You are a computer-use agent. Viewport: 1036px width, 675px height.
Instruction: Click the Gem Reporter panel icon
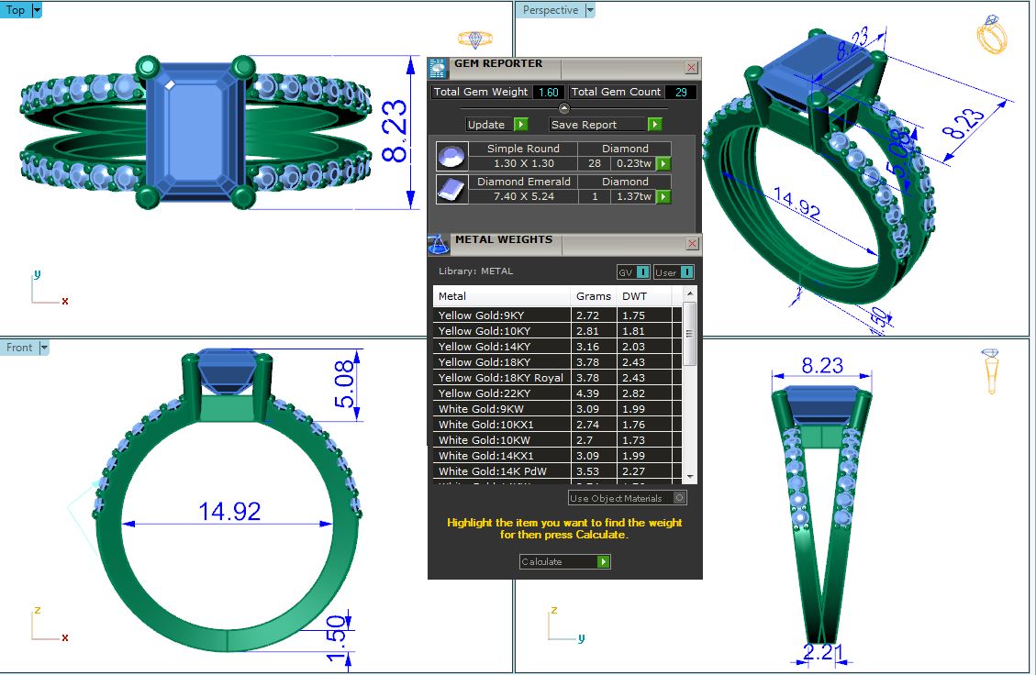[x=439, y=67]
